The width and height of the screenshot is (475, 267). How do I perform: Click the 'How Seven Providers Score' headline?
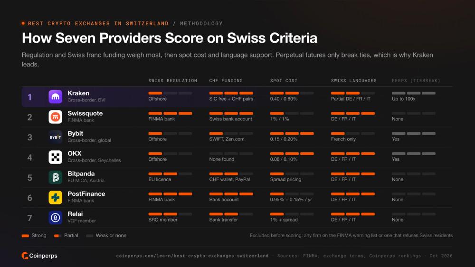pyautogui.click(x=170, y=38)
